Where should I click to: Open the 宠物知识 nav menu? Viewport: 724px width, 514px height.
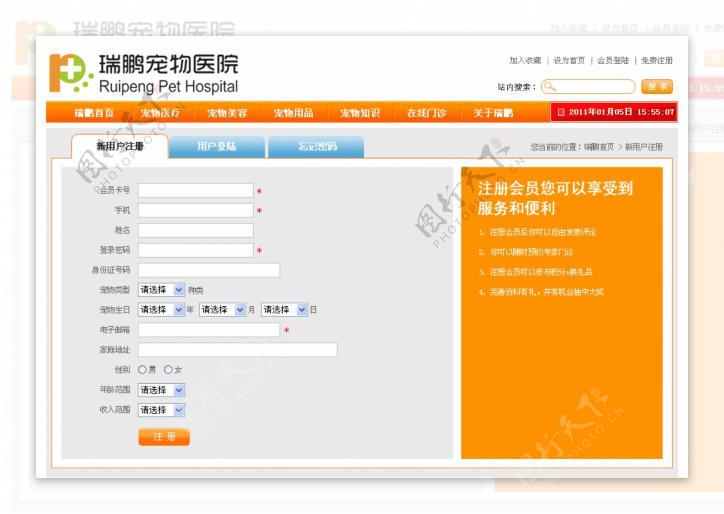[360, 113]
